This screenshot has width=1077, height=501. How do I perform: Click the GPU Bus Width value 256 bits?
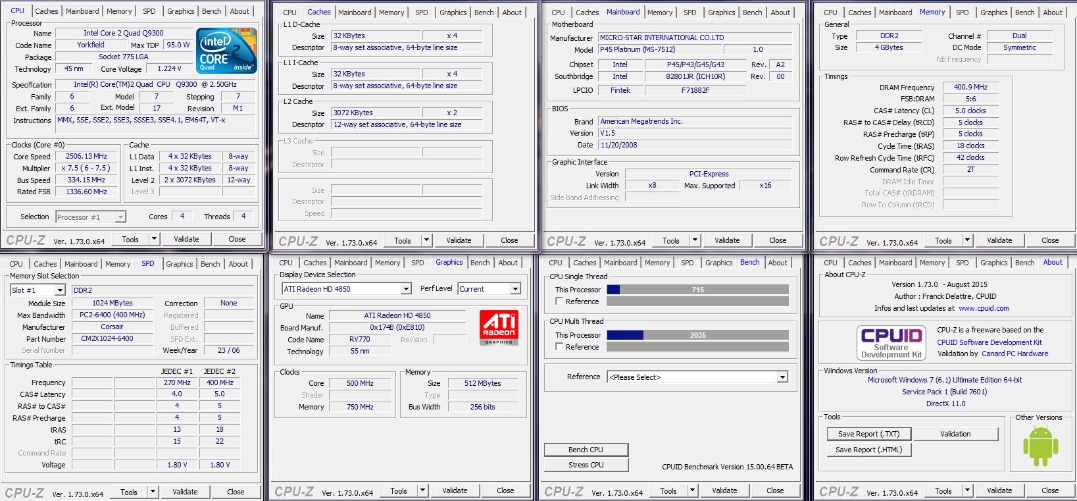pyautogui.click(x=482, y=407)
